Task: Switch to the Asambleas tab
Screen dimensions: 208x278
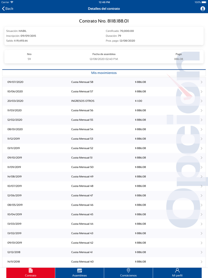Action: pyautogui.click(x=79, y=273)
